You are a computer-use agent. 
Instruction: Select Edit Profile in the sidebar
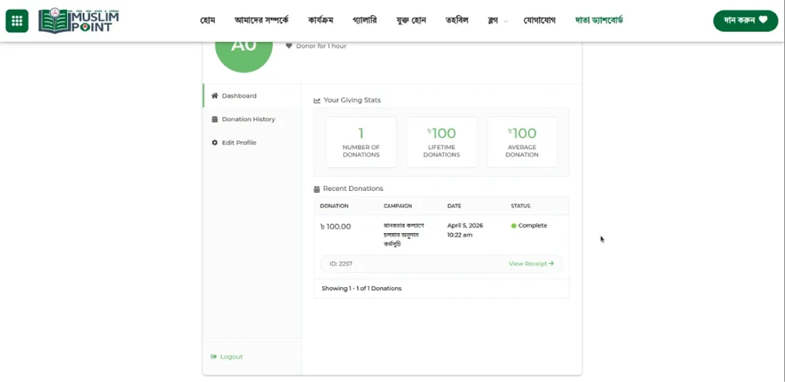tap(252, 143)
